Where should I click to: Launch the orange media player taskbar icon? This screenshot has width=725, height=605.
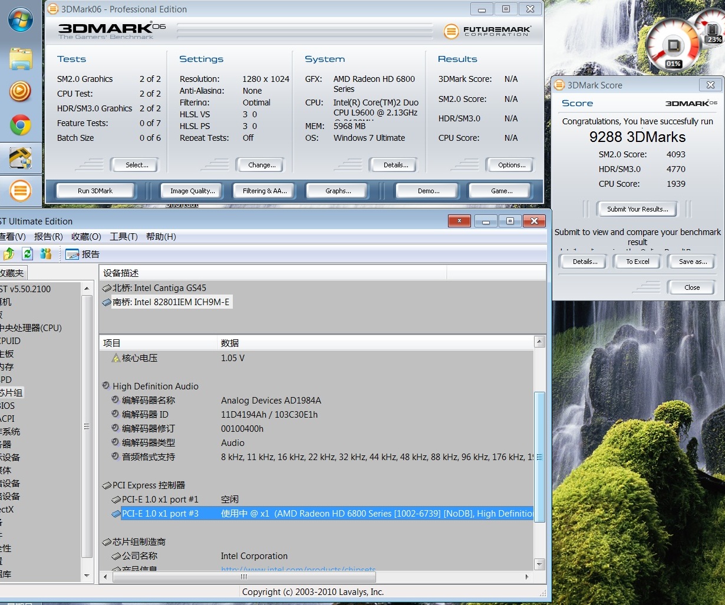[21, 91]
